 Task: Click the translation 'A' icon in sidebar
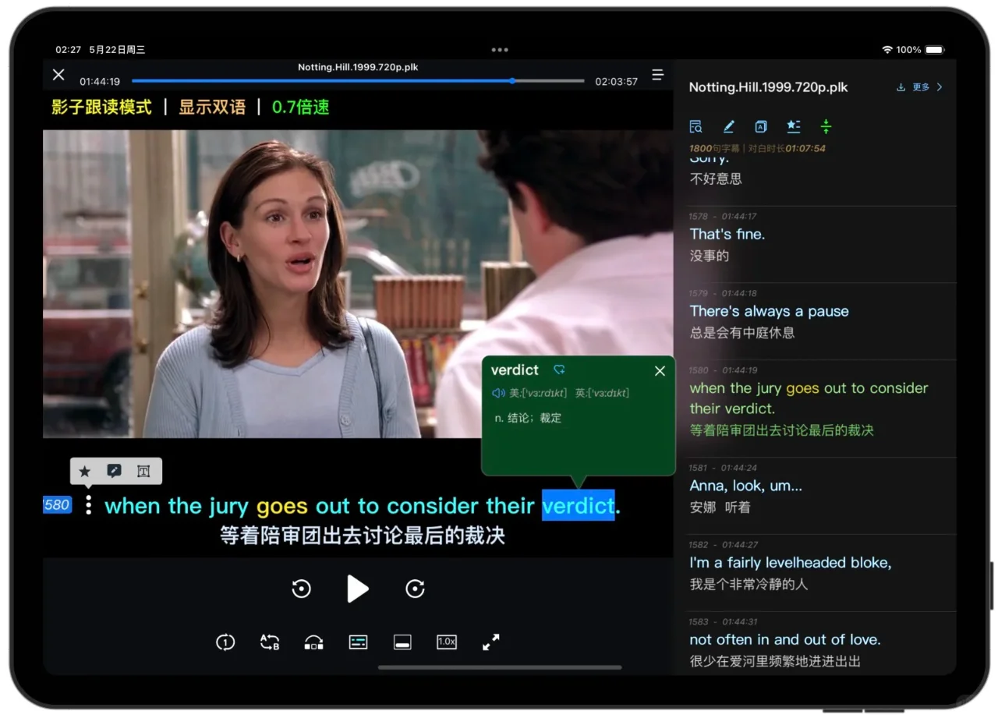tap(760, 126)
